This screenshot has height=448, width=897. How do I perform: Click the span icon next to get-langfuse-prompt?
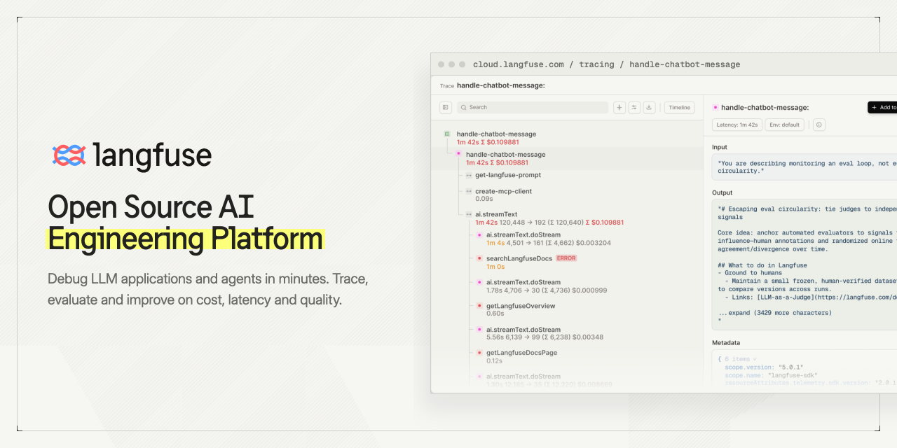(469, 175)
